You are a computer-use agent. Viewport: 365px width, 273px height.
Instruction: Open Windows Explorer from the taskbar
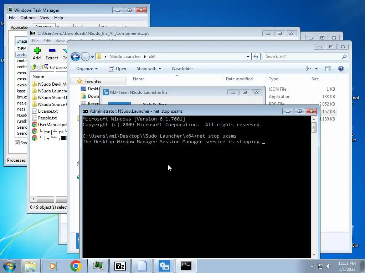click(x=31, y=266)
